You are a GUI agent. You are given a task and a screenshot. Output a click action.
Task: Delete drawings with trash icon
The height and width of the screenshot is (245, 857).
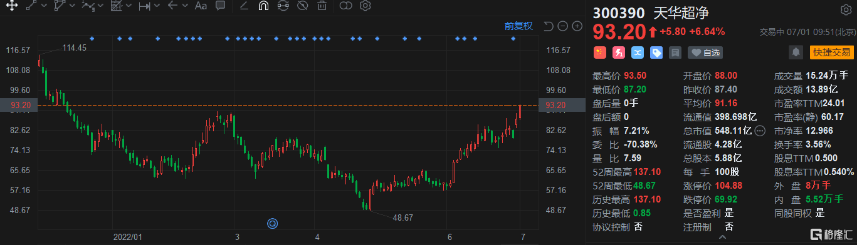[x=322, y=6]
